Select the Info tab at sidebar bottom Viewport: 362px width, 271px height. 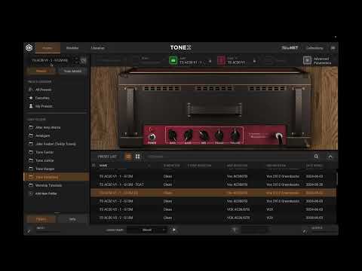pyautogui.click(x=72, y=219)
